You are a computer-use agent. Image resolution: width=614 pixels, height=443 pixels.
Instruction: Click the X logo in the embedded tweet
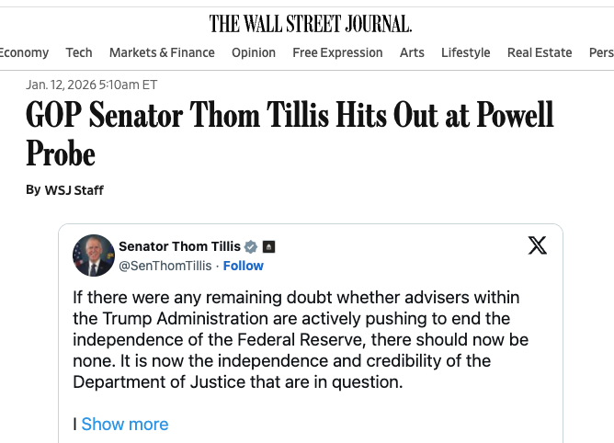click(538, 245)
